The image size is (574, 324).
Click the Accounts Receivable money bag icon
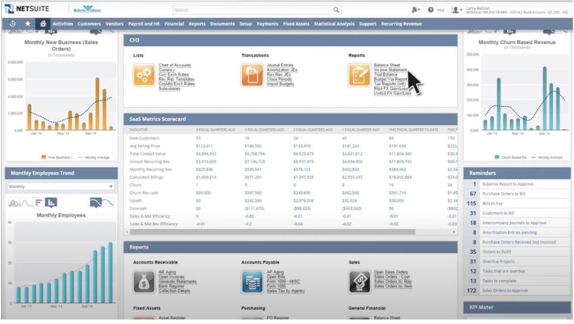tap(144, 282)
